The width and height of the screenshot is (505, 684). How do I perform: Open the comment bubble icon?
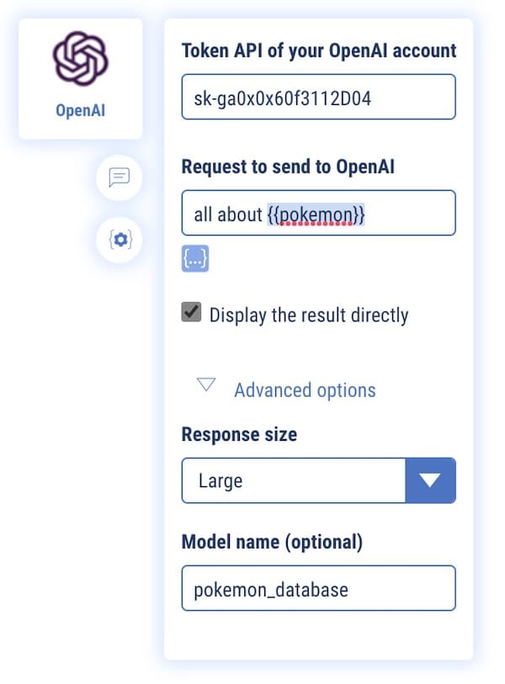[x=120, y=178]
